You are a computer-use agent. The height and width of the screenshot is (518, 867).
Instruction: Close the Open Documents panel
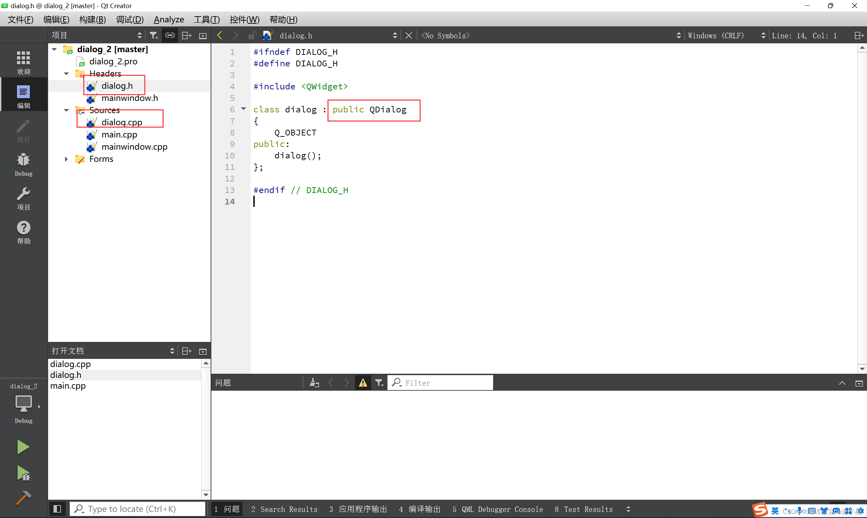point(203,351)
